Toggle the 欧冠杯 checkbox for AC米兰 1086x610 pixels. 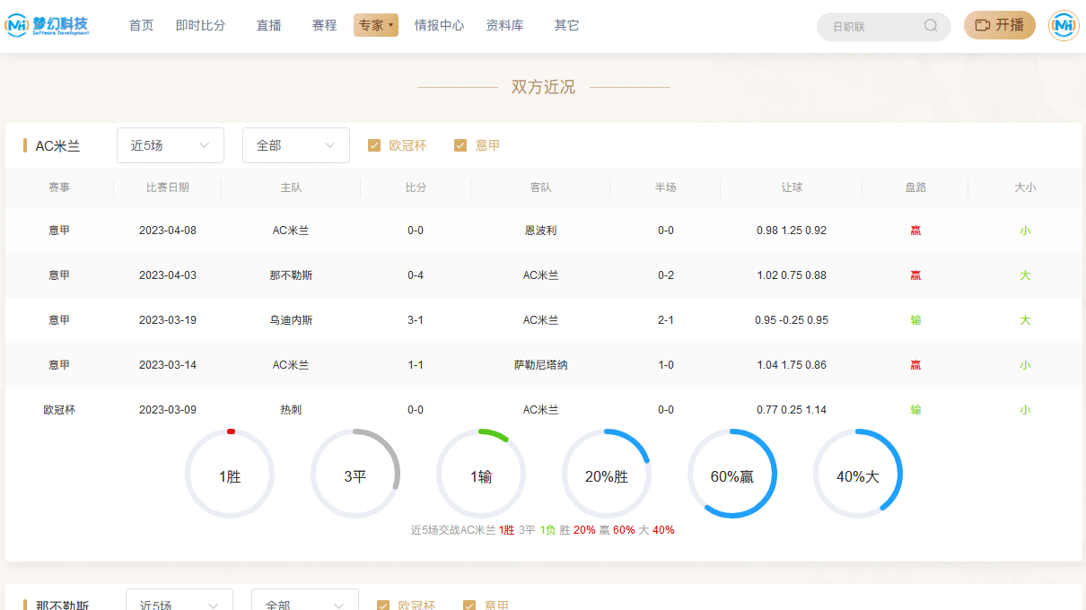[x=374, y=145]
